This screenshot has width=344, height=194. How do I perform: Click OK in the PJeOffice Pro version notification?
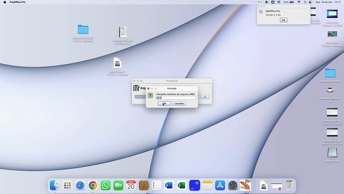pyautogui.click(x=283, y=20)
